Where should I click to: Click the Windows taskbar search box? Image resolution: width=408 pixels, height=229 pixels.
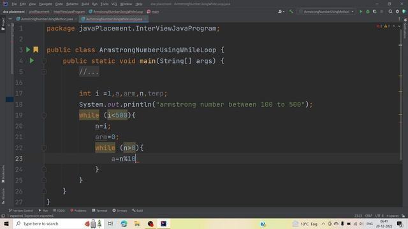[59, 224]
